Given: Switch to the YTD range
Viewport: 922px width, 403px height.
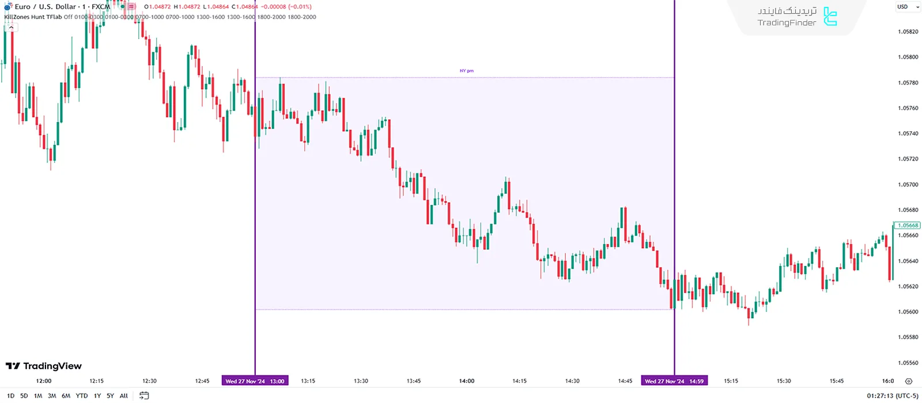Looking at the screenshot, I should (82, 396).
